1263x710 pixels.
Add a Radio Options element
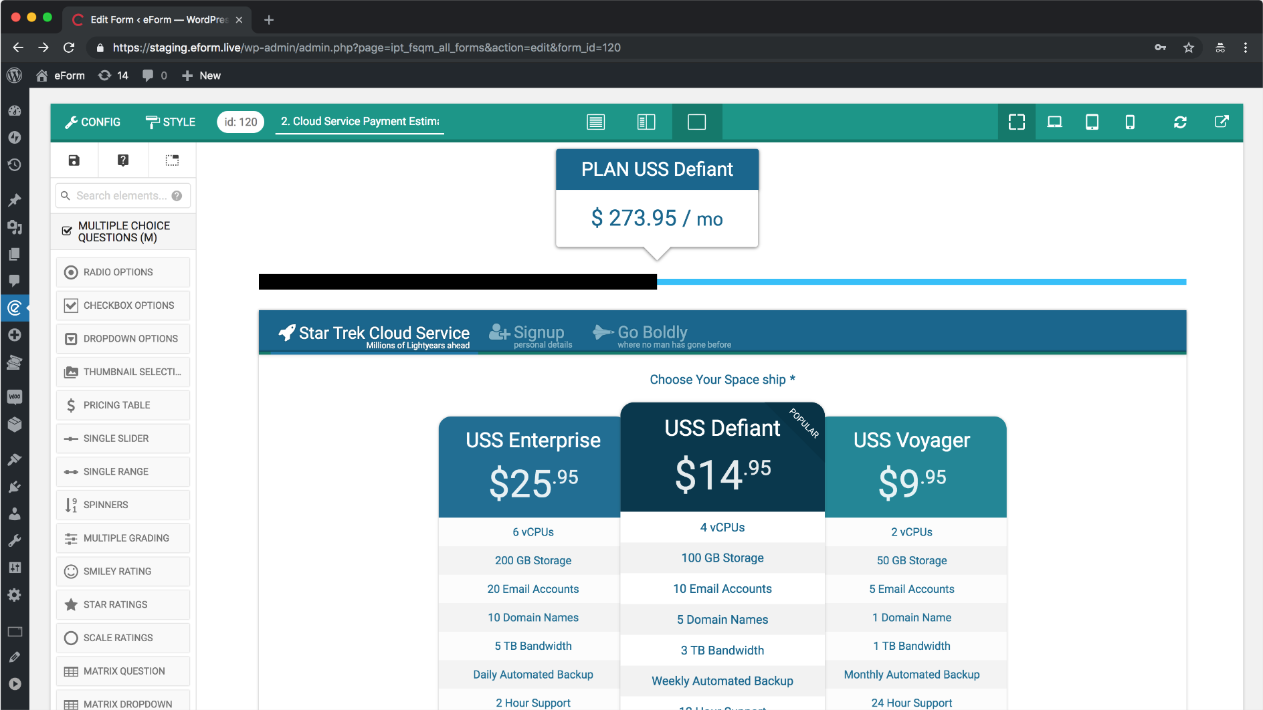coord(123,272)
